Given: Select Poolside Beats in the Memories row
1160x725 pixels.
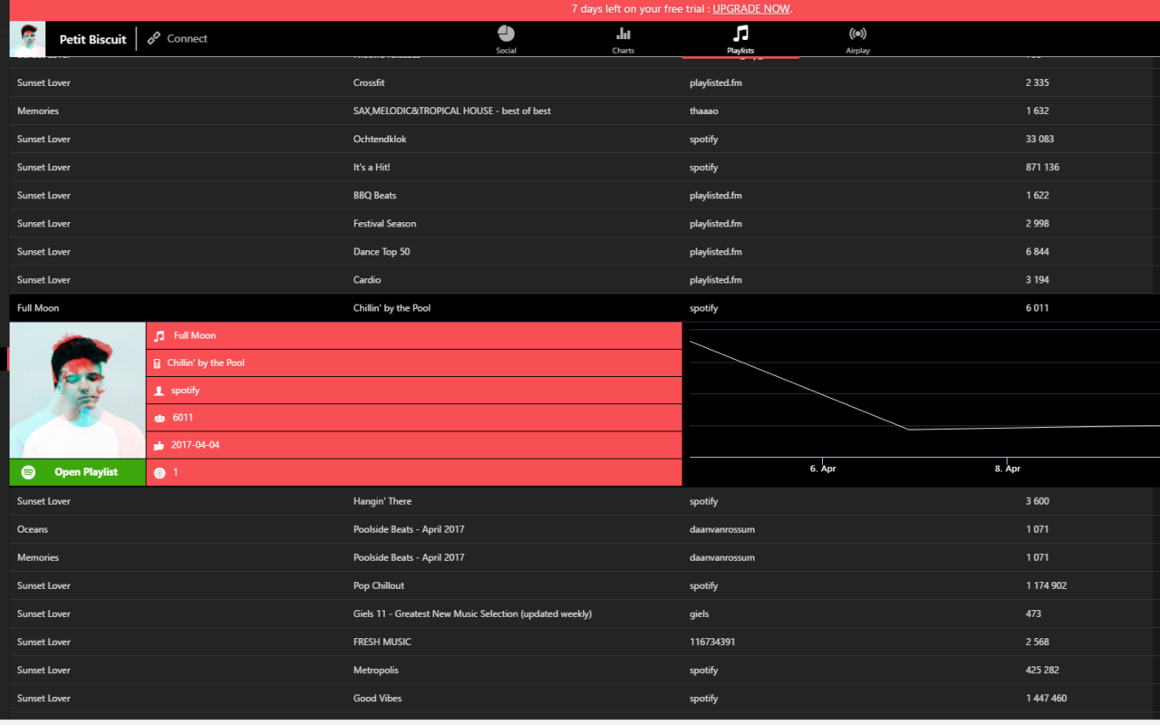Looking at the screenshot, I should (409, 557).
